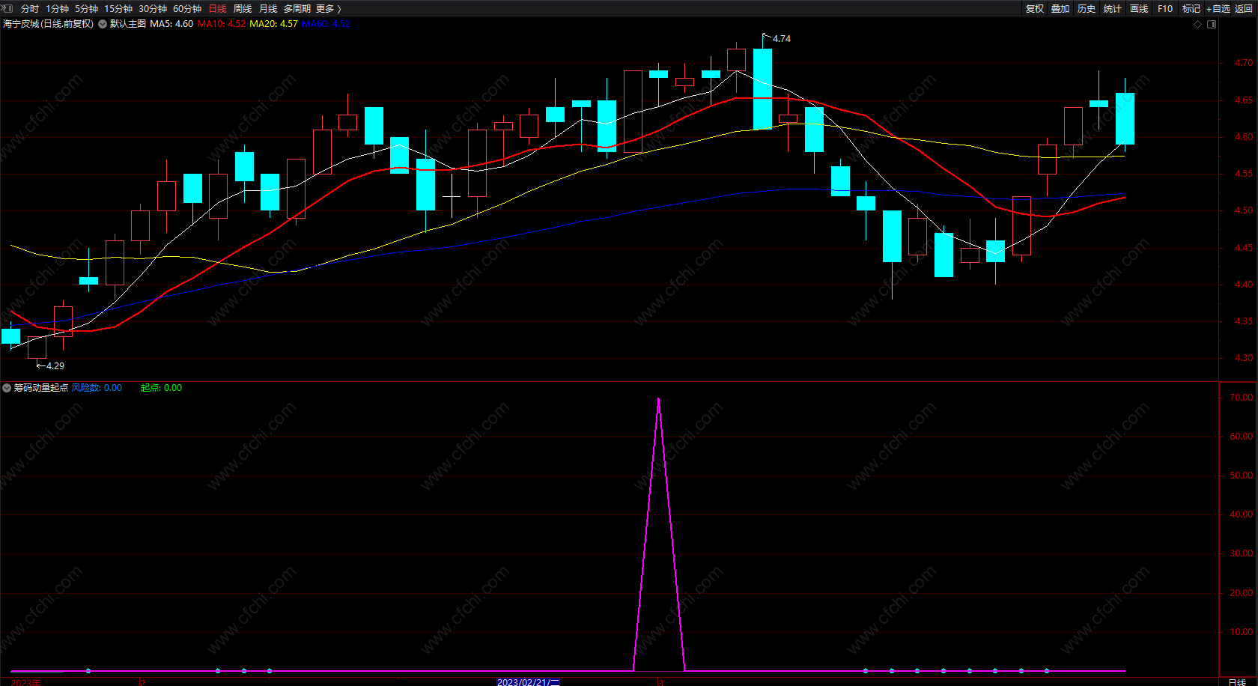Click the 4.74 high price label
1258x686 pixels.
782,39
